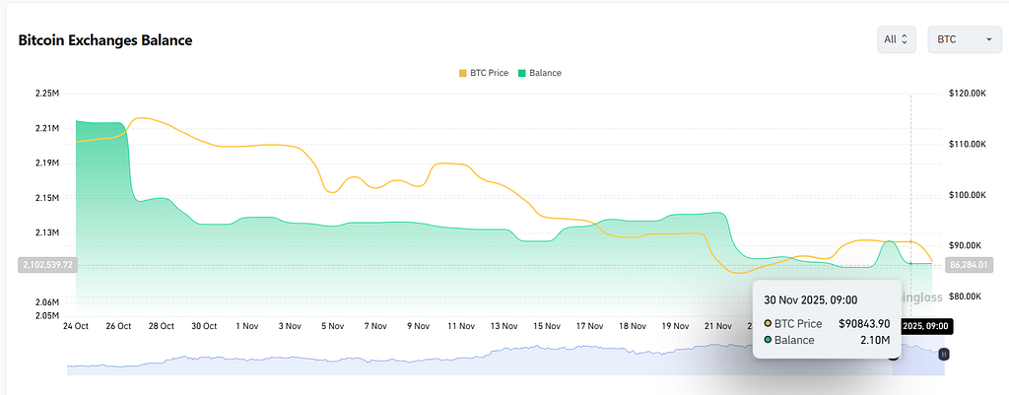Click the 9 Nov x-axis label
The image size is (1009, 395).
(418, 326)
